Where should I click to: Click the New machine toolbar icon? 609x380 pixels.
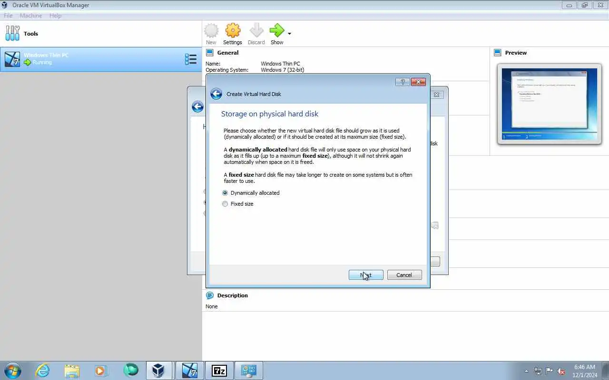[x=211, y=30]
